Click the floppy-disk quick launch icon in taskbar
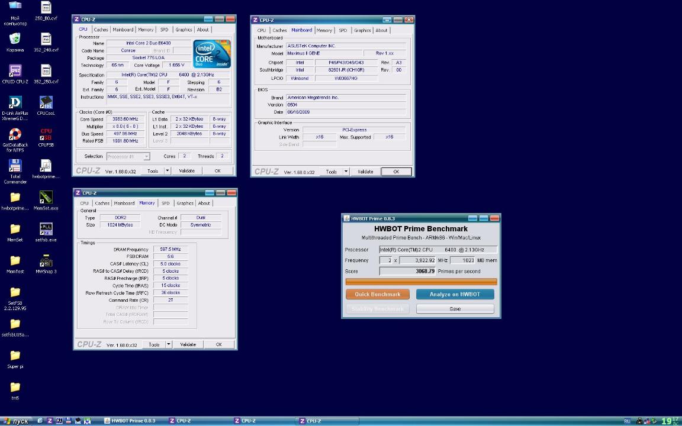Image resolution: width=682 pixels, height=426 pixels. (68, 421)
